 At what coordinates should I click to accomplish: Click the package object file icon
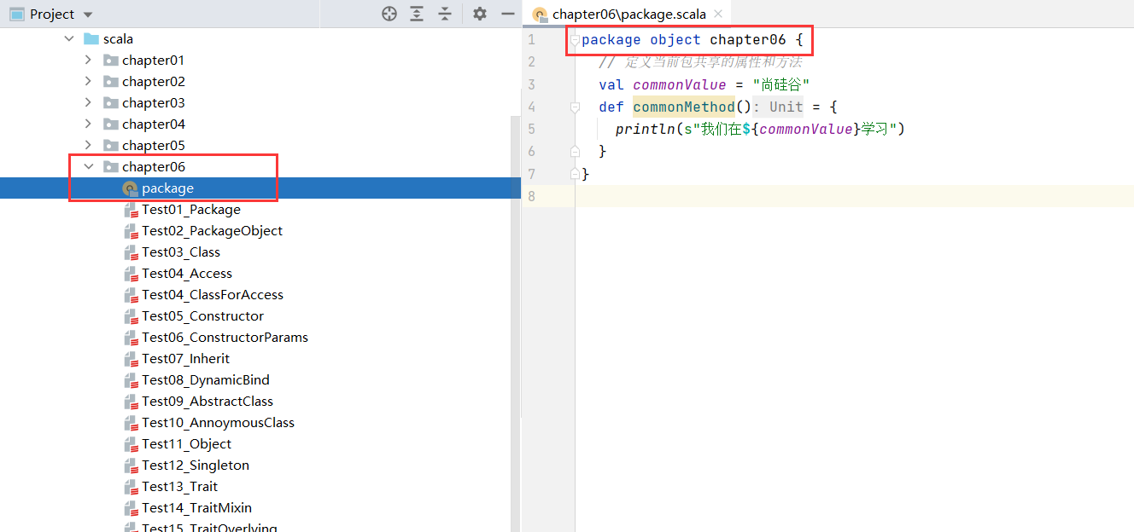(130, 188)
